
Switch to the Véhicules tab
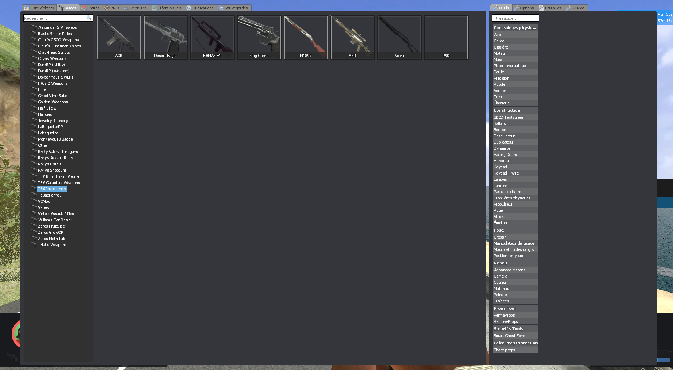135,8
